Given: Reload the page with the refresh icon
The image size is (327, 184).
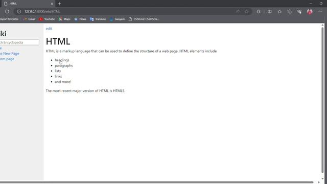Looking at the screenshot, I should point(7,11).
